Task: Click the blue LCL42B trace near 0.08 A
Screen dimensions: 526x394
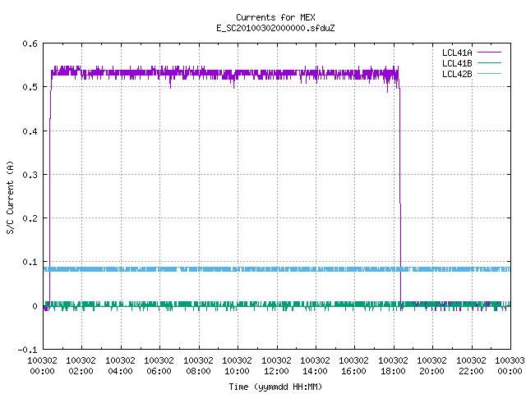Action: pos(277,269)
